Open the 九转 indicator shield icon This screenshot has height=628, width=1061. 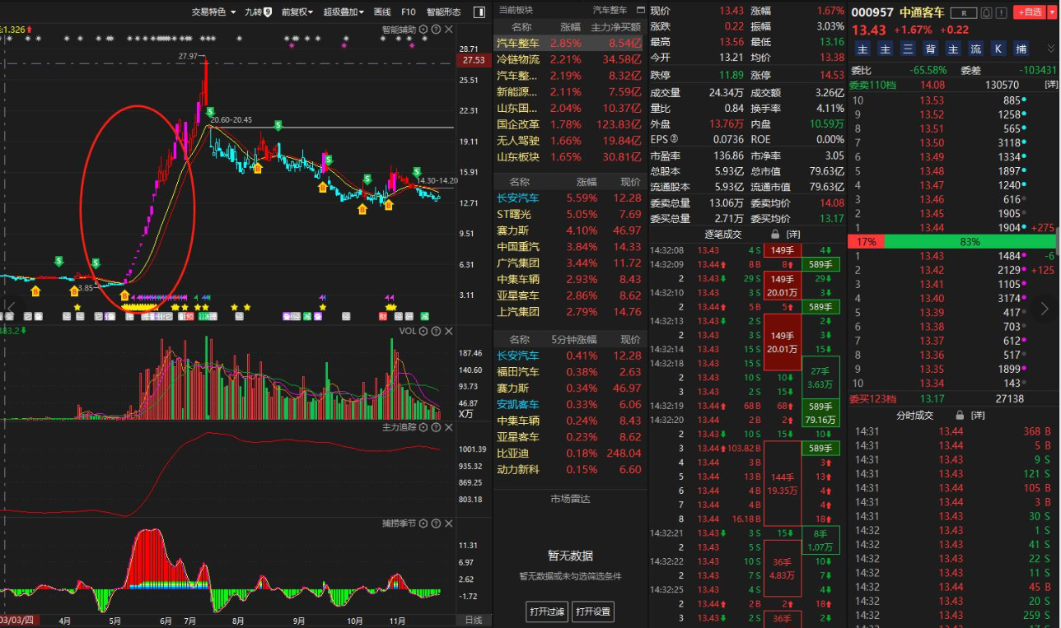tap(268, 12)
